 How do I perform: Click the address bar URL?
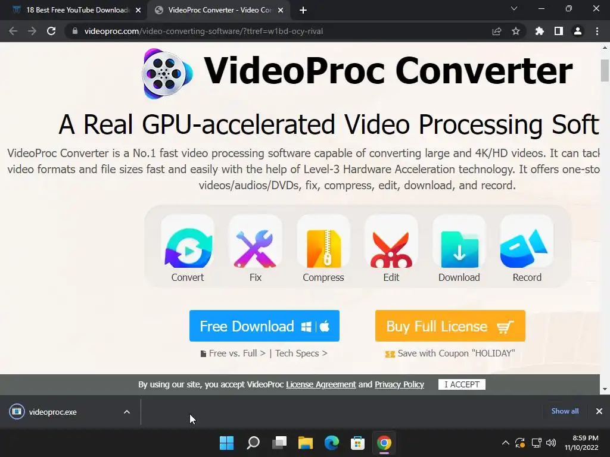(x=204, y=31)
